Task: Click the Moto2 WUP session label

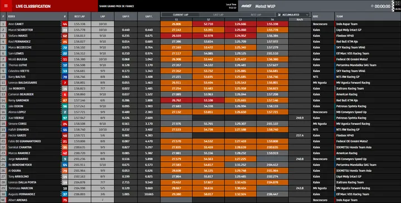Action: coord(265,6)
